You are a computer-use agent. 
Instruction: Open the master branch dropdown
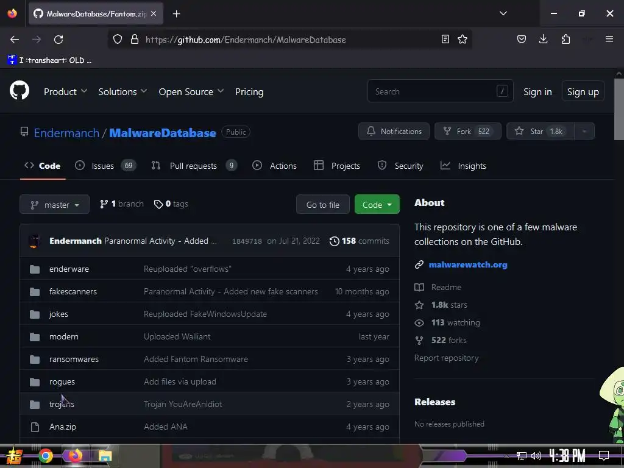(x=54, y=205)
